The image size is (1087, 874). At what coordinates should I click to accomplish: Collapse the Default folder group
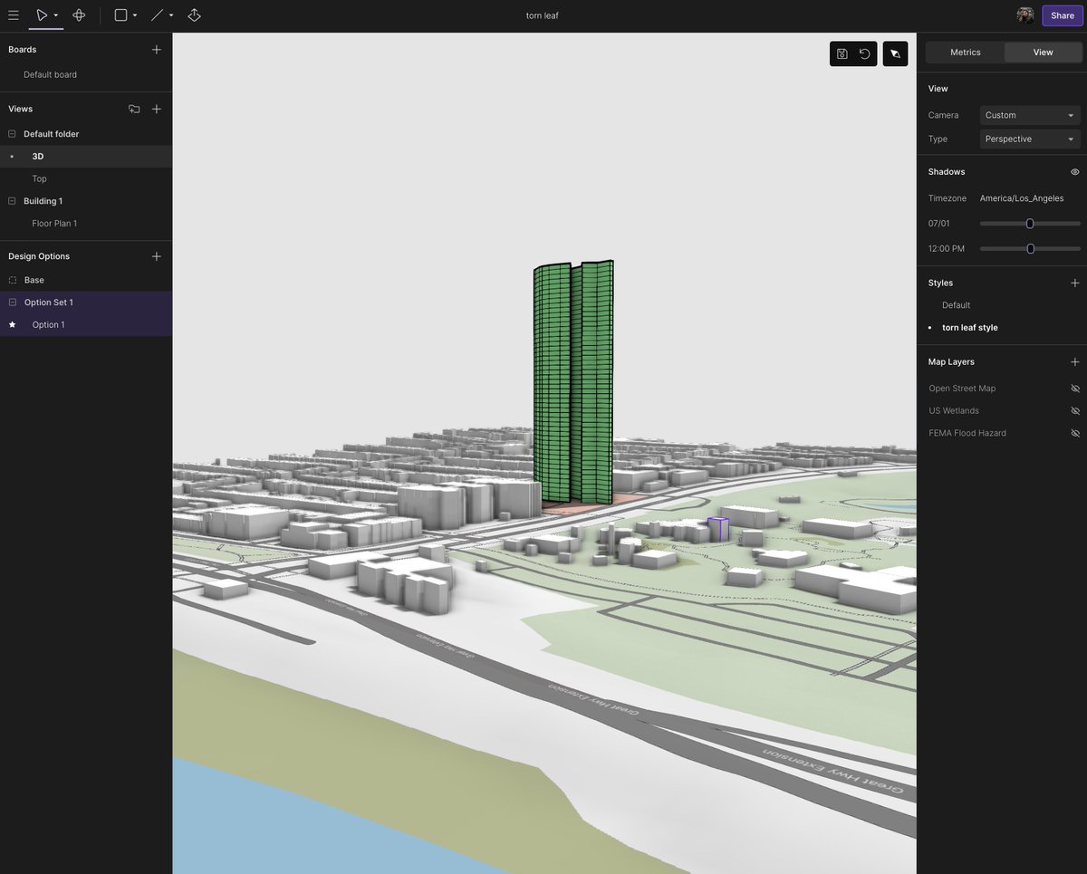[12, 134]
